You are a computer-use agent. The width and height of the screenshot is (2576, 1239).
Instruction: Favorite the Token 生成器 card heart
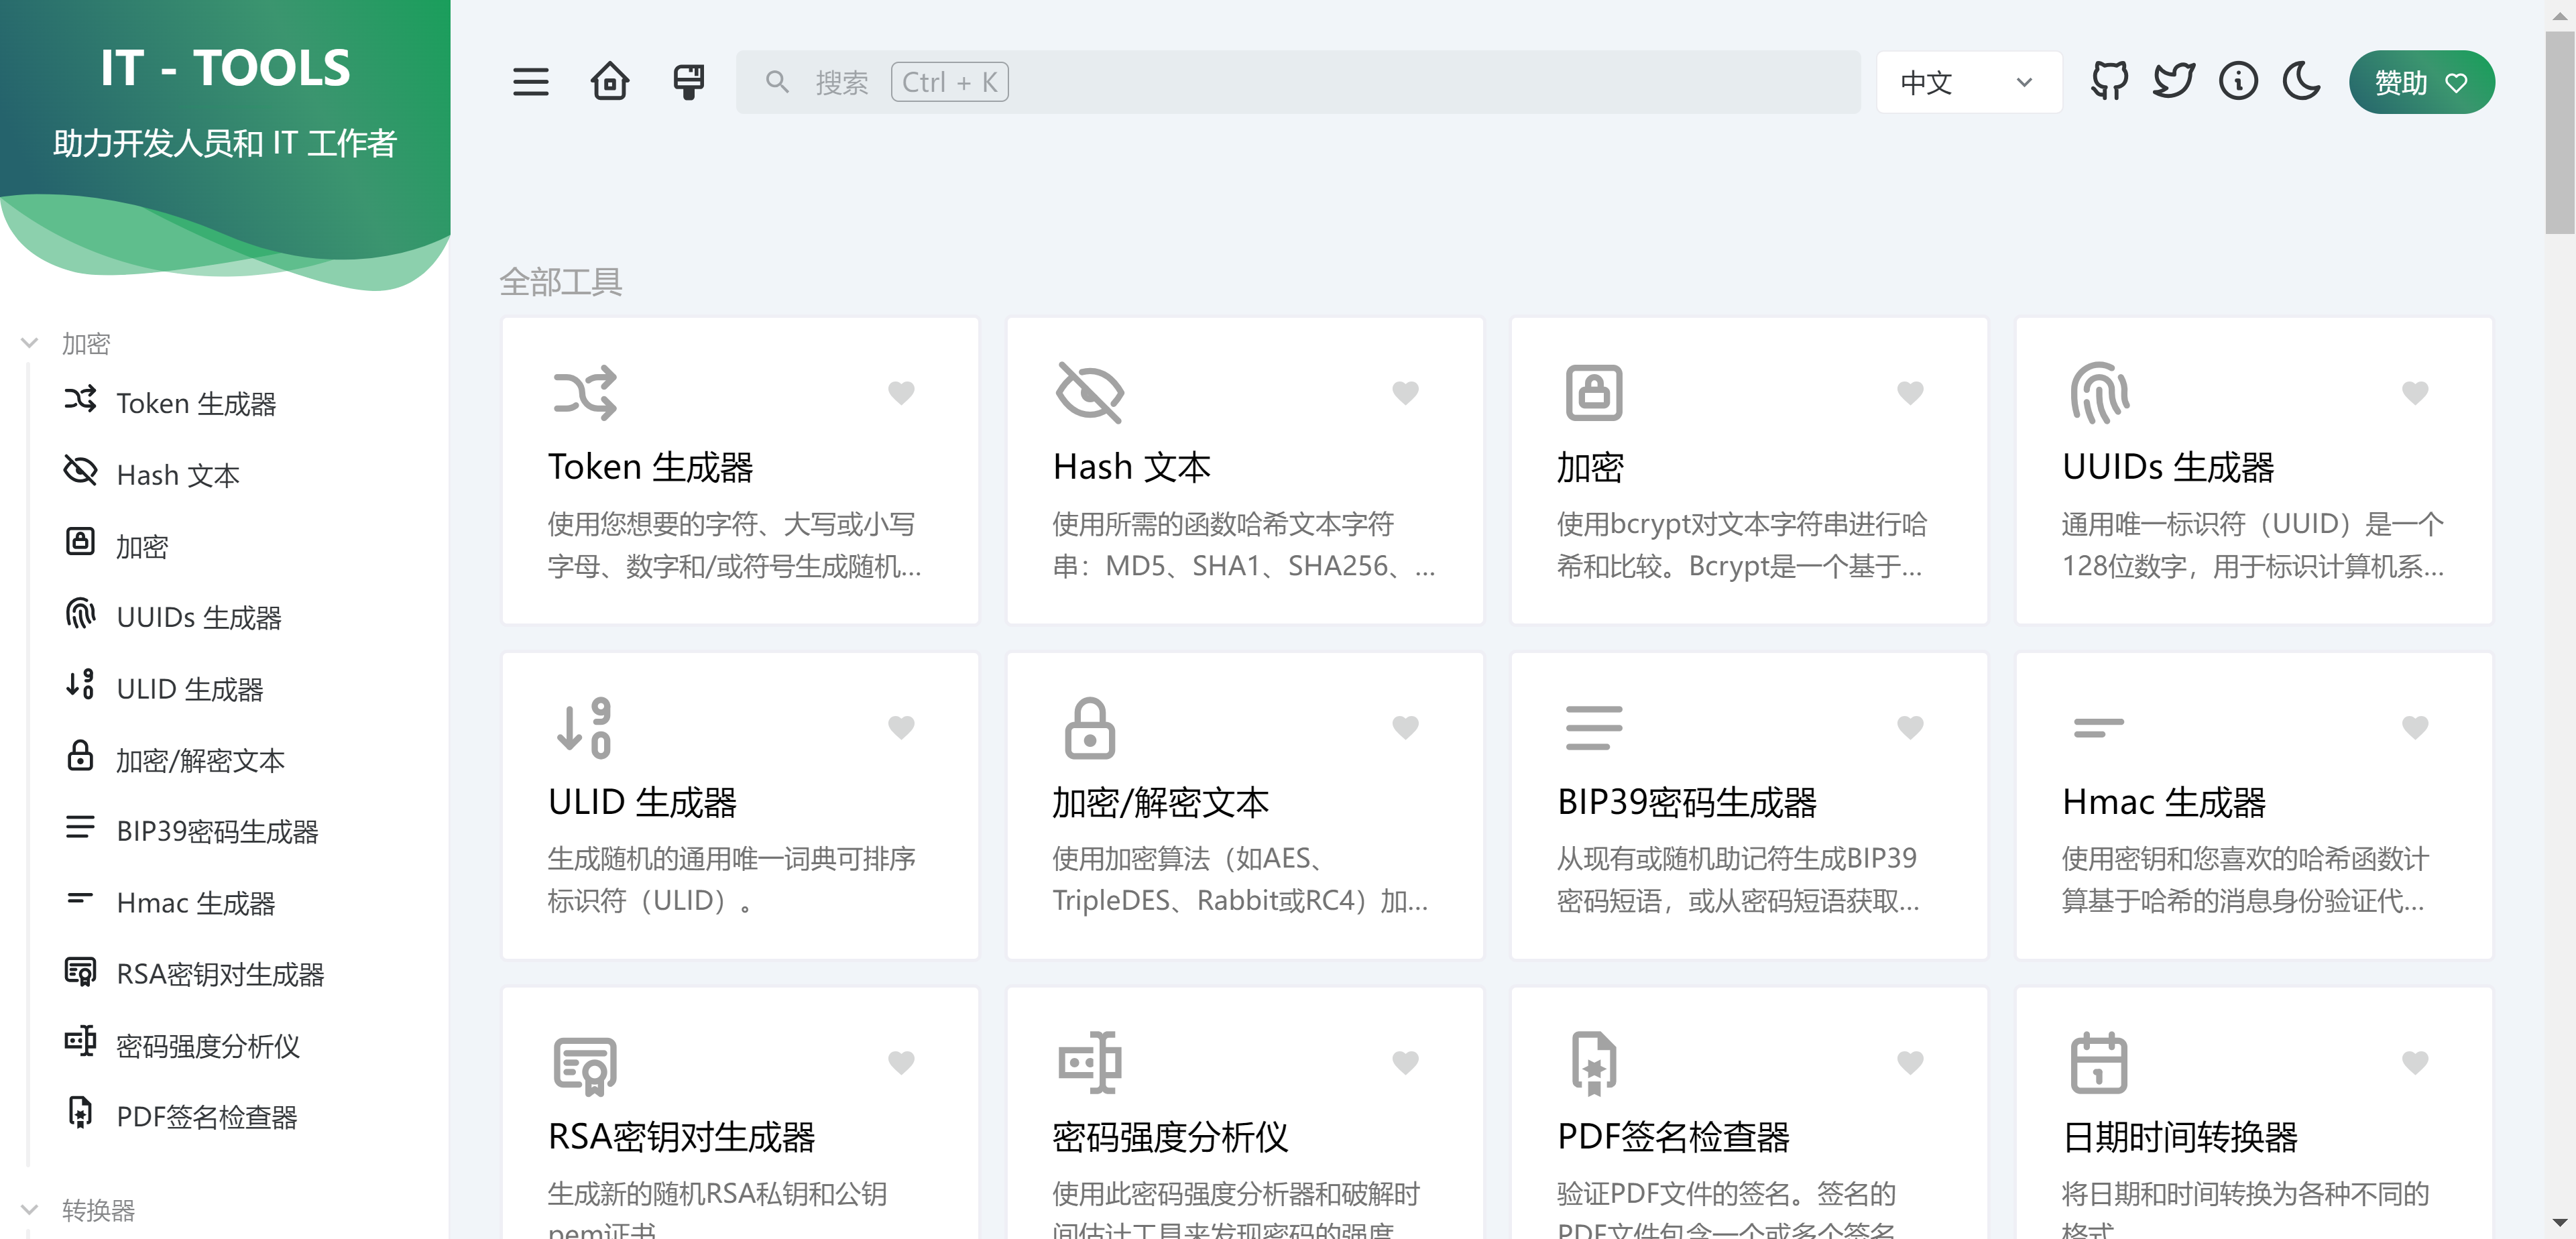coord(900,393)
